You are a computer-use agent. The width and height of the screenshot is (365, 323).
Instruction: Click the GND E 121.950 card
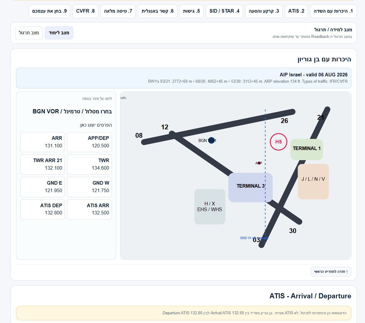point(43,187)
